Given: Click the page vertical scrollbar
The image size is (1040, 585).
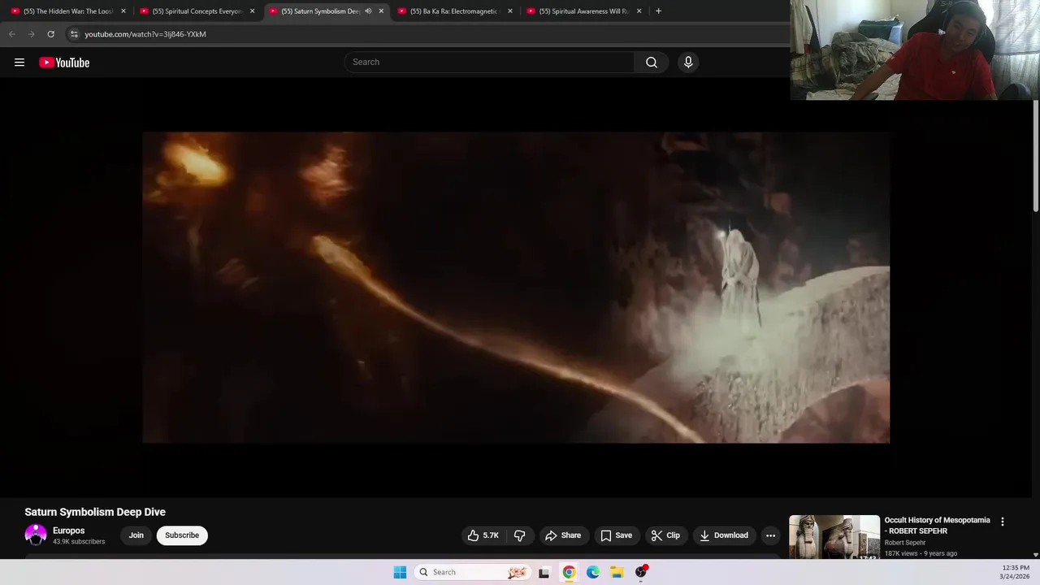Looking at the screenshot, I should (x=1035, y=156).
